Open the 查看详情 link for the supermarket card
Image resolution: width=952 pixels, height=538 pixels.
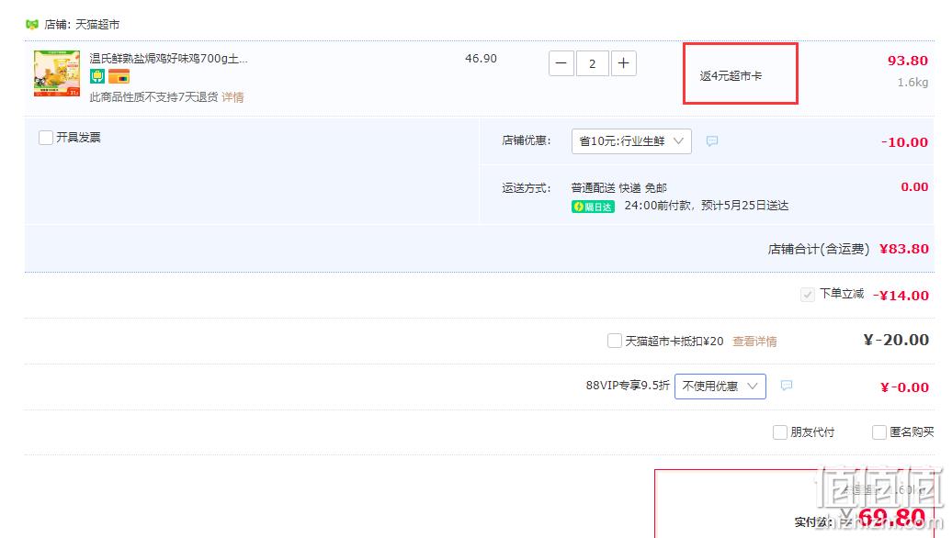point(754,342)
